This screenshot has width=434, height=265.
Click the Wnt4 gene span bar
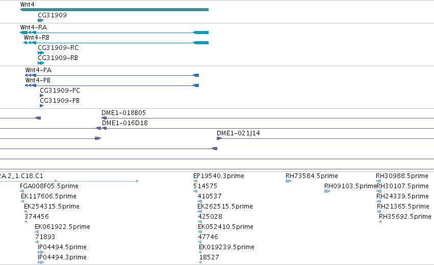[x=114, y=10]
